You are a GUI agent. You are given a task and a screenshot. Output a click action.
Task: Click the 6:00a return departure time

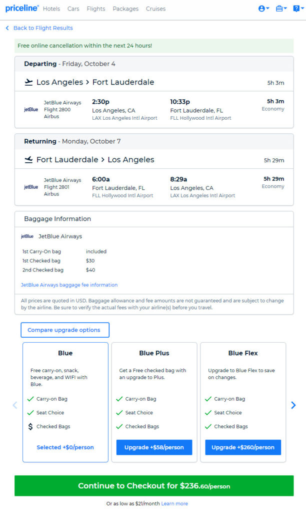tap(101, 179)
